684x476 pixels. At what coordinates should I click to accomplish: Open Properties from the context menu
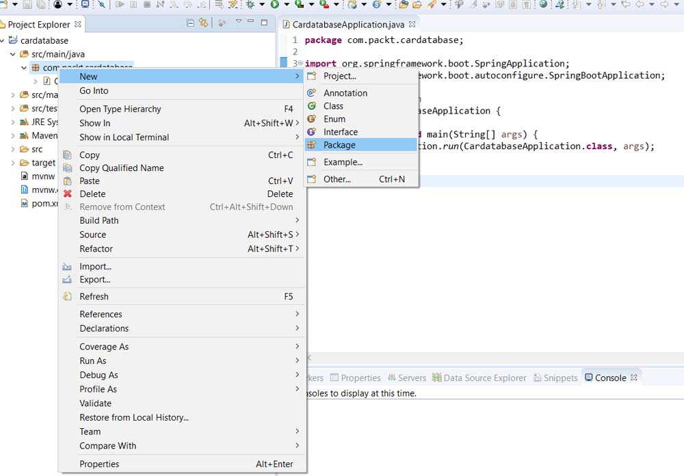click(x=99, y=464)
